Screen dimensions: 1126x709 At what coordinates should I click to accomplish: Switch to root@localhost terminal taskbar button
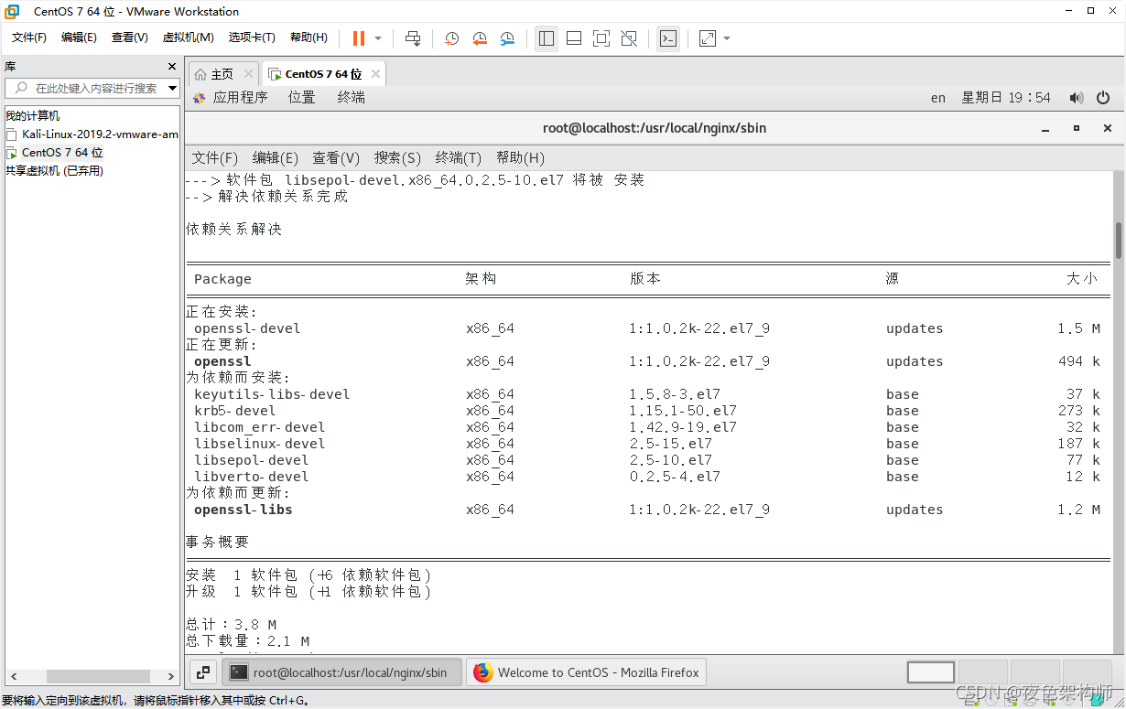[x=342, y=672]
